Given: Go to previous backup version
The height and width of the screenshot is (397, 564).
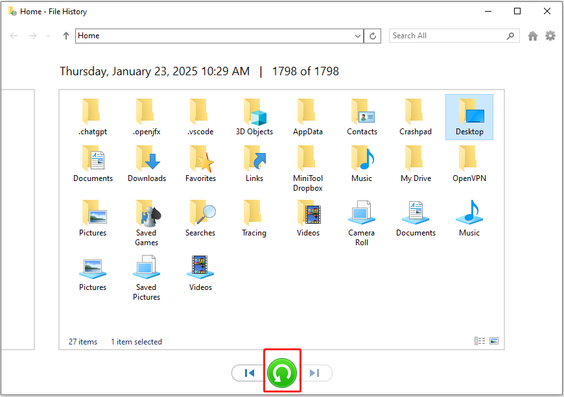Looking at the screenshot, I should click(x=249, y=373).
